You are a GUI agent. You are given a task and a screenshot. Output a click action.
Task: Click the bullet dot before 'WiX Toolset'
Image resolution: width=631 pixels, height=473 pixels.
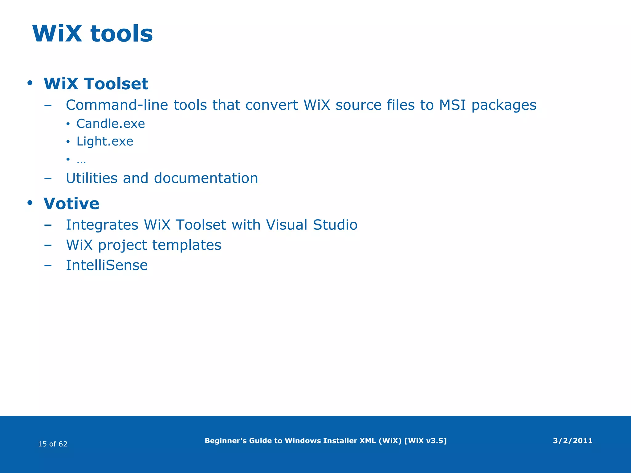coord(30,83)
